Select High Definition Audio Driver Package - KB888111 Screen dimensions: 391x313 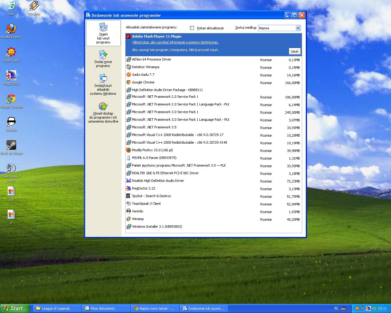click(x=214, y=90)
